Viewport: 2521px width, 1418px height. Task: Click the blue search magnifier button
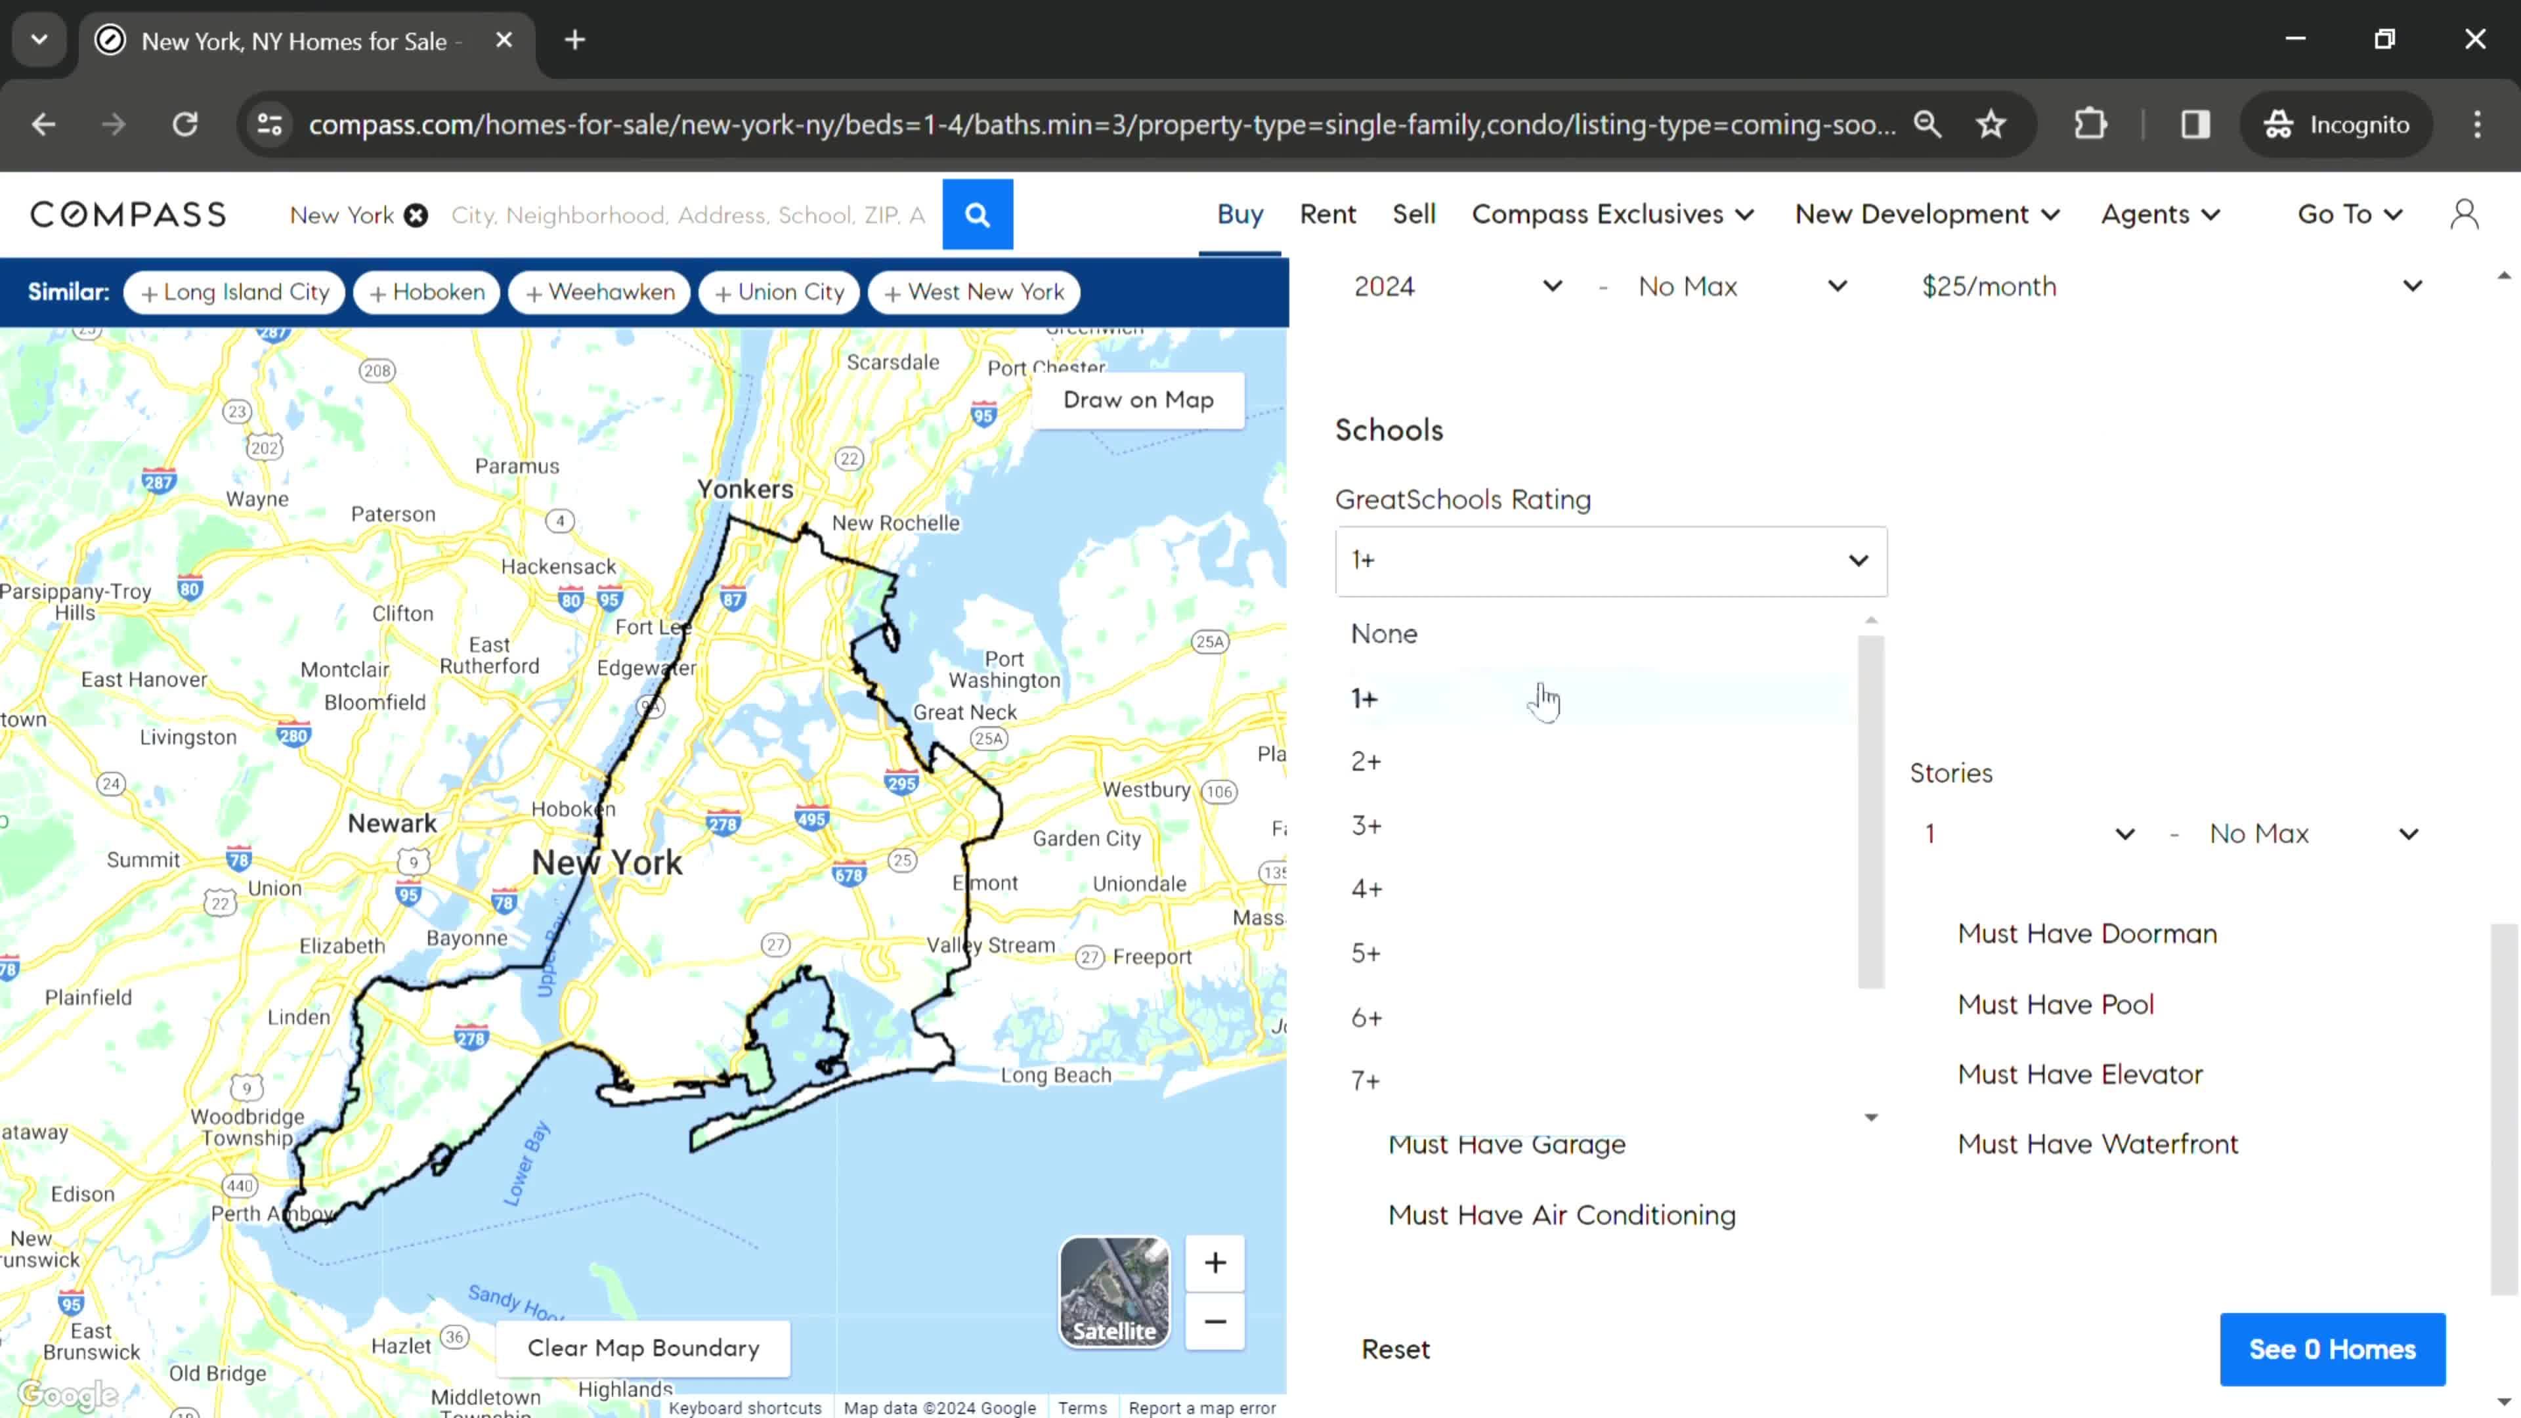pyautogui.click(x=977, y=214)
